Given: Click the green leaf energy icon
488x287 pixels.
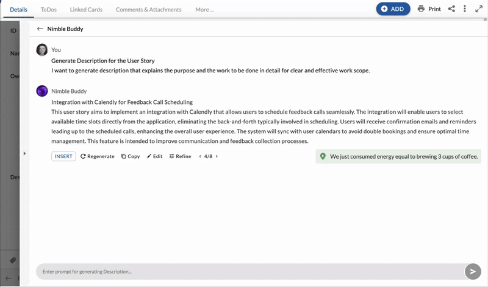Looking at the screenshot, I should click(323, 156).
